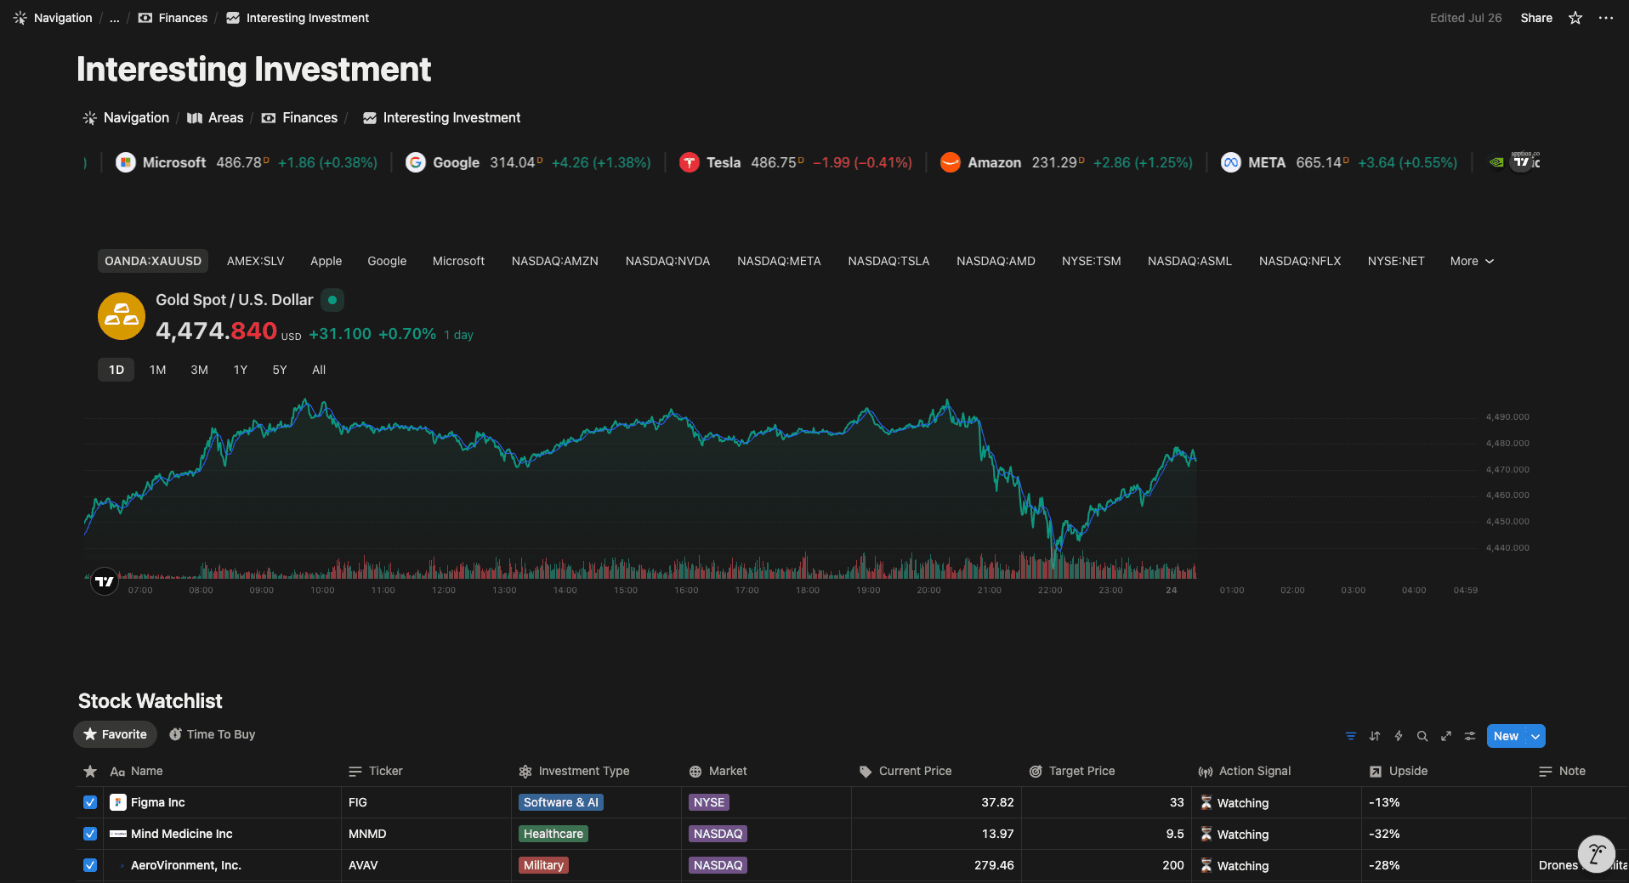Open the three-dot page options menu
The image size is (1629, 883).
tap(1606, 18)
